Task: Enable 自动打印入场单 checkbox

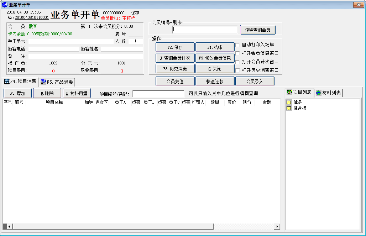Action: pyautogui.click(x=237, y=45)
